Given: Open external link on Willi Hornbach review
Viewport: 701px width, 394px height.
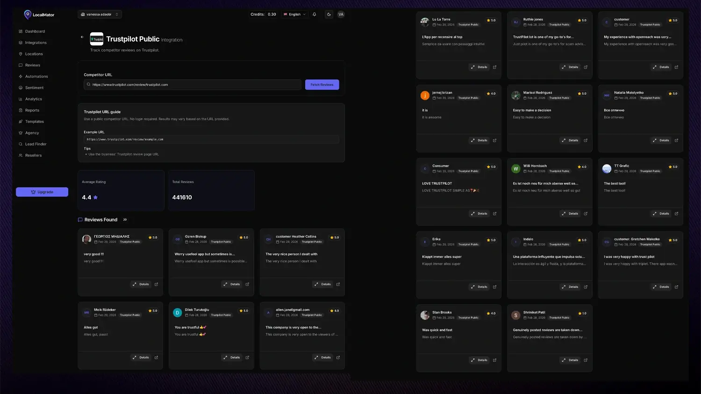Looking at the screenshot, I should click(x=586, y=214).
